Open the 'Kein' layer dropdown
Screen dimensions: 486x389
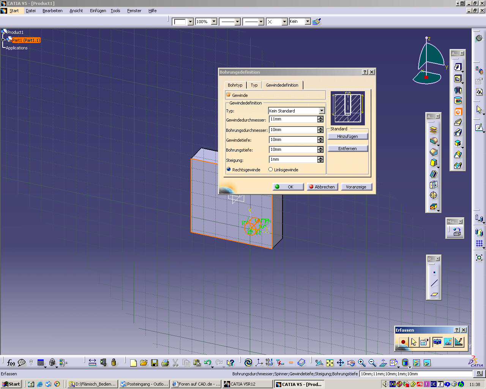(308, 21)
